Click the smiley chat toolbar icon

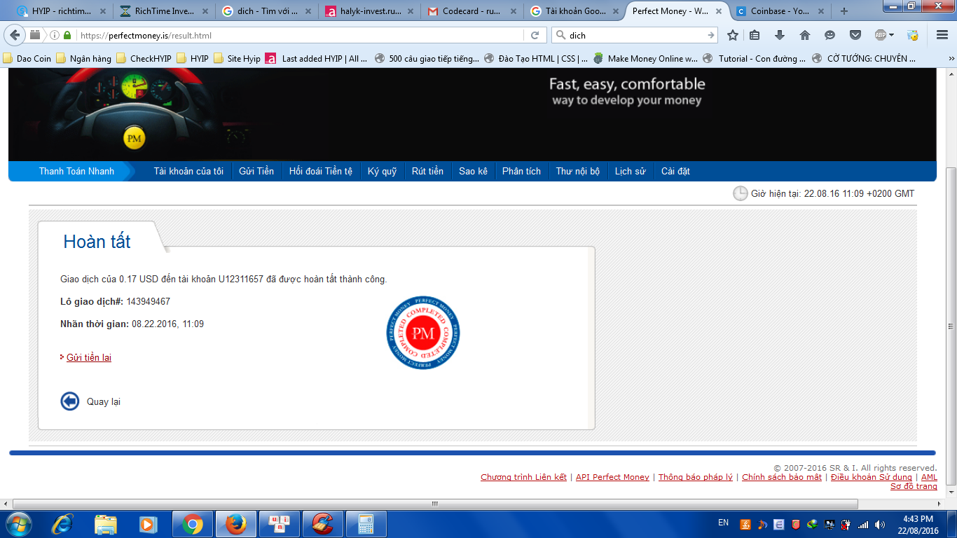point(830,35)
